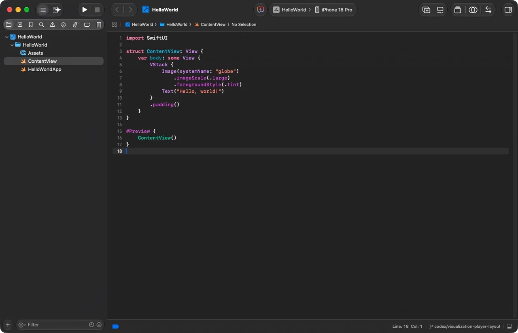Enable code review overlapping circles icon
Screen dimensions: 518x333
point(473,10)
